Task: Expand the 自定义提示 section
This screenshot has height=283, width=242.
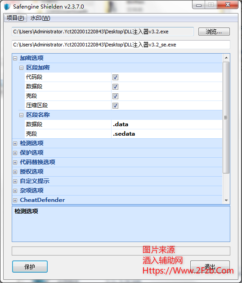Action: tap(15, 182)
